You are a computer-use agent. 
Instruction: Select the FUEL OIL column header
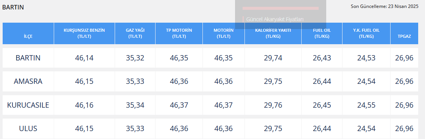click(x=322, y=33)
